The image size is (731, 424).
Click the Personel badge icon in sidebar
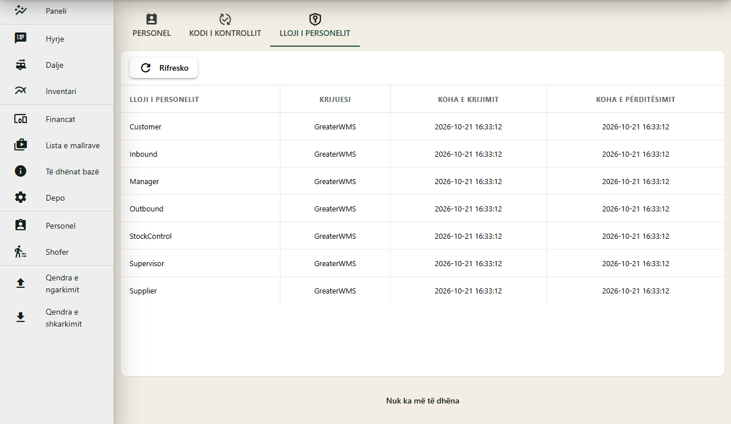(x=21, y=226)
